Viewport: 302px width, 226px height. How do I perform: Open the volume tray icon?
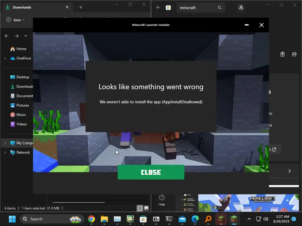266,219
